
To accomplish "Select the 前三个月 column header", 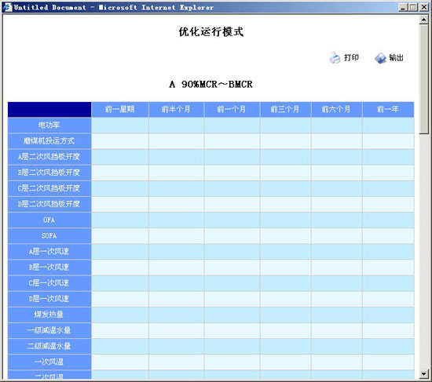I will pos(285,110).
